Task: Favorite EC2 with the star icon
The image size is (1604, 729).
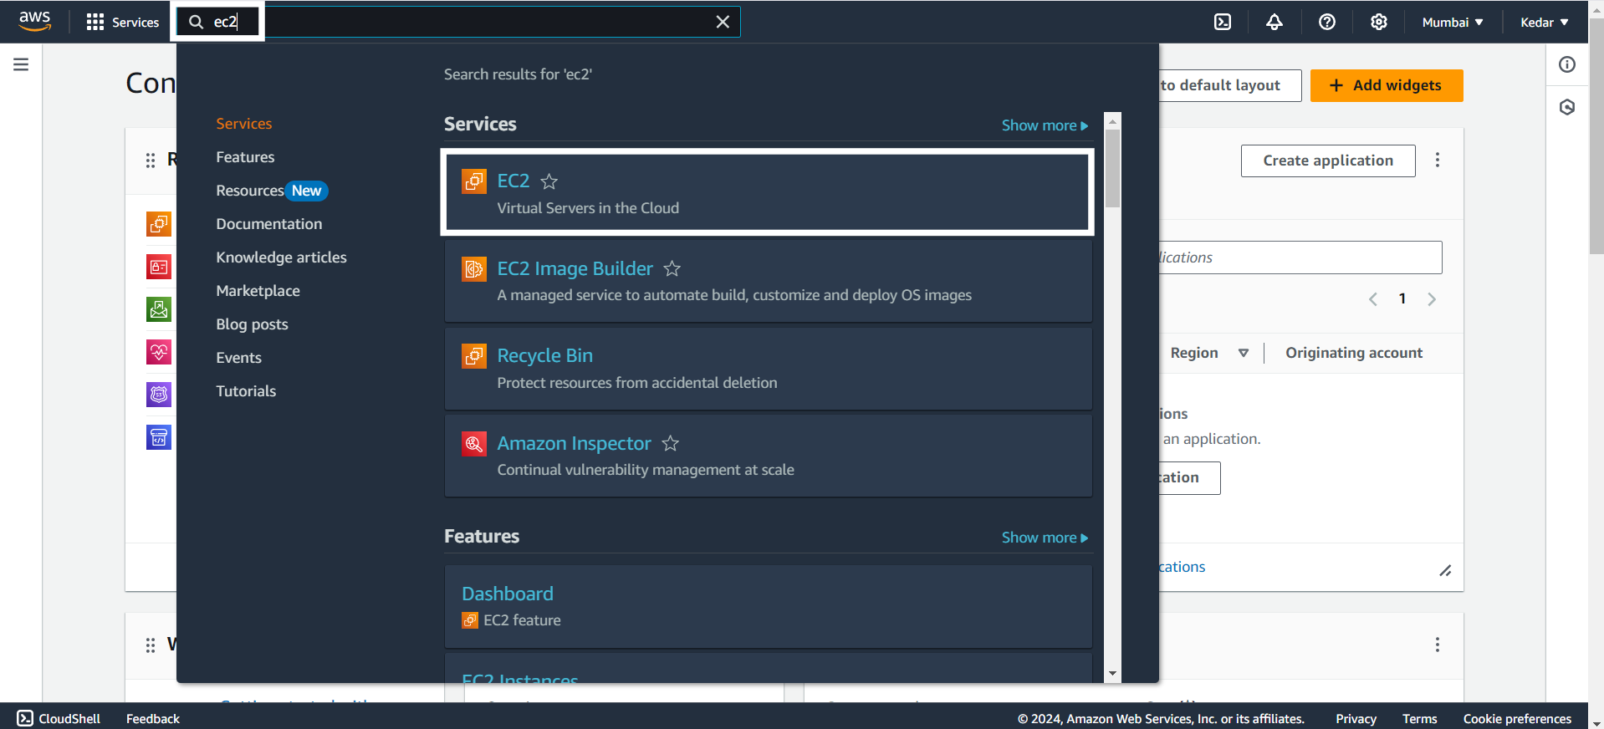Action: click(549, 181)
